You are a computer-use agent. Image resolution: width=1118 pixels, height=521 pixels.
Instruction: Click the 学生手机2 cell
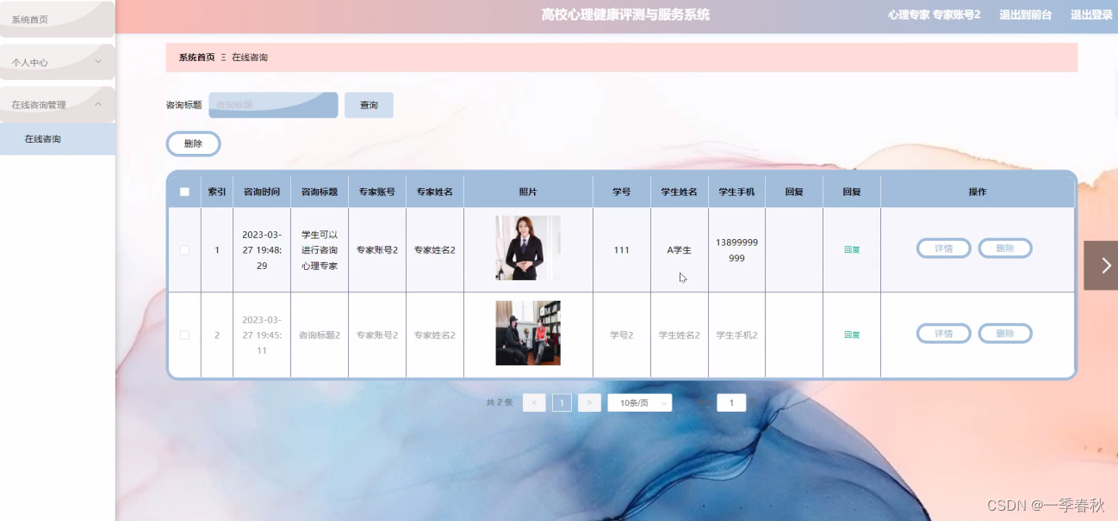tap(736, 334)
